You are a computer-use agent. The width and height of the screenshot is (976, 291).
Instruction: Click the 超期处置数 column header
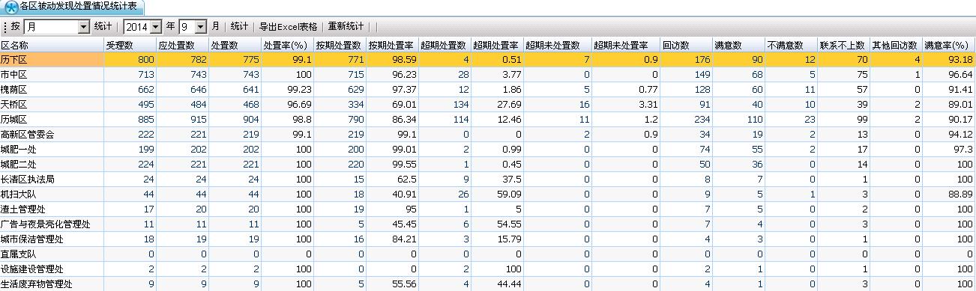[445, 46]
